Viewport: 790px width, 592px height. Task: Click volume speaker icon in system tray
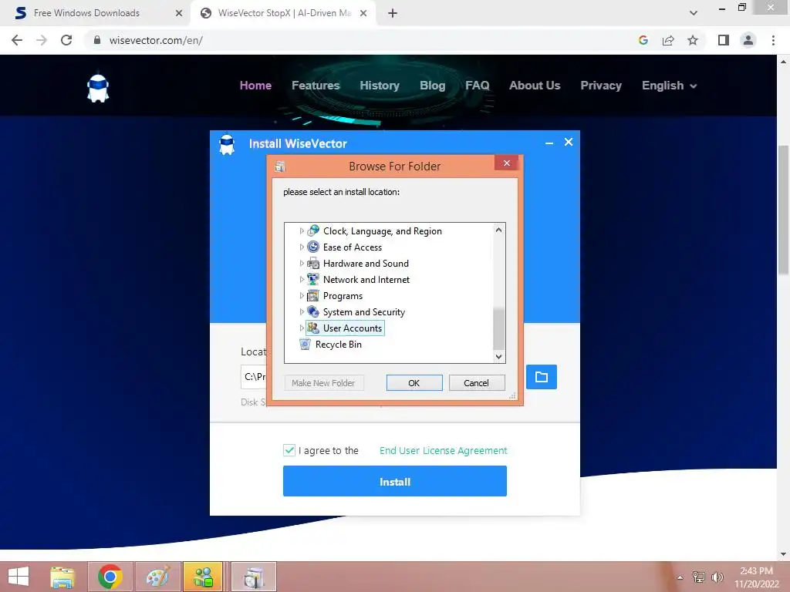coord(717,577)
